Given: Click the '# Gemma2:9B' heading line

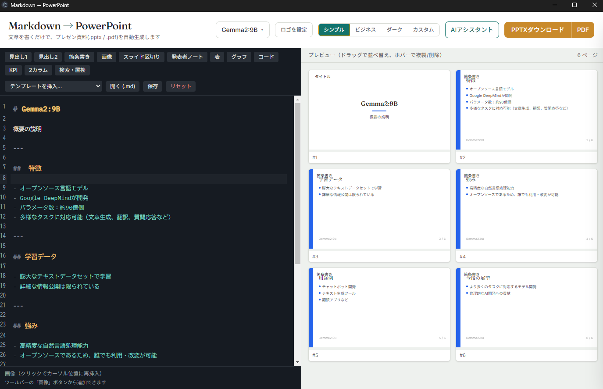Looking at the screenshot, I should (x=37, y=109).
